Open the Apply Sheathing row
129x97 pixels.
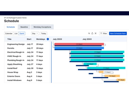27,64
